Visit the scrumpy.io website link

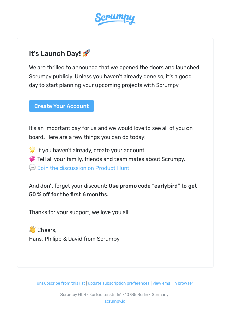(x=115, y=301)
